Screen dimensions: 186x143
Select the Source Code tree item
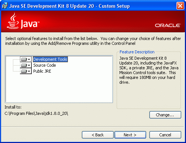coord(45,65)
